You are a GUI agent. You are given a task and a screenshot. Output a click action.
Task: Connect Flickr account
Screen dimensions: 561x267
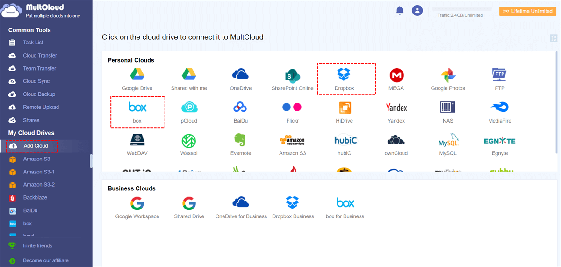tap(293, 112)
